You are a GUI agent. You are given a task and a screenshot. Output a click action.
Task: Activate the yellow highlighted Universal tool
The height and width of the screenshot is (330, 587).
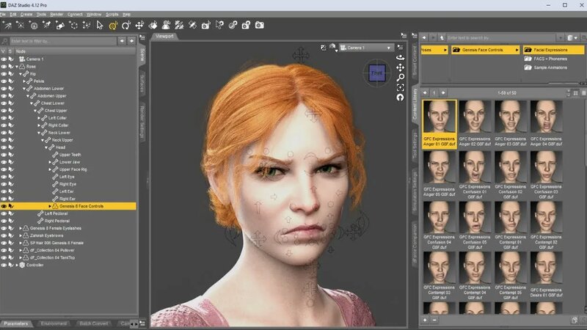113,25
